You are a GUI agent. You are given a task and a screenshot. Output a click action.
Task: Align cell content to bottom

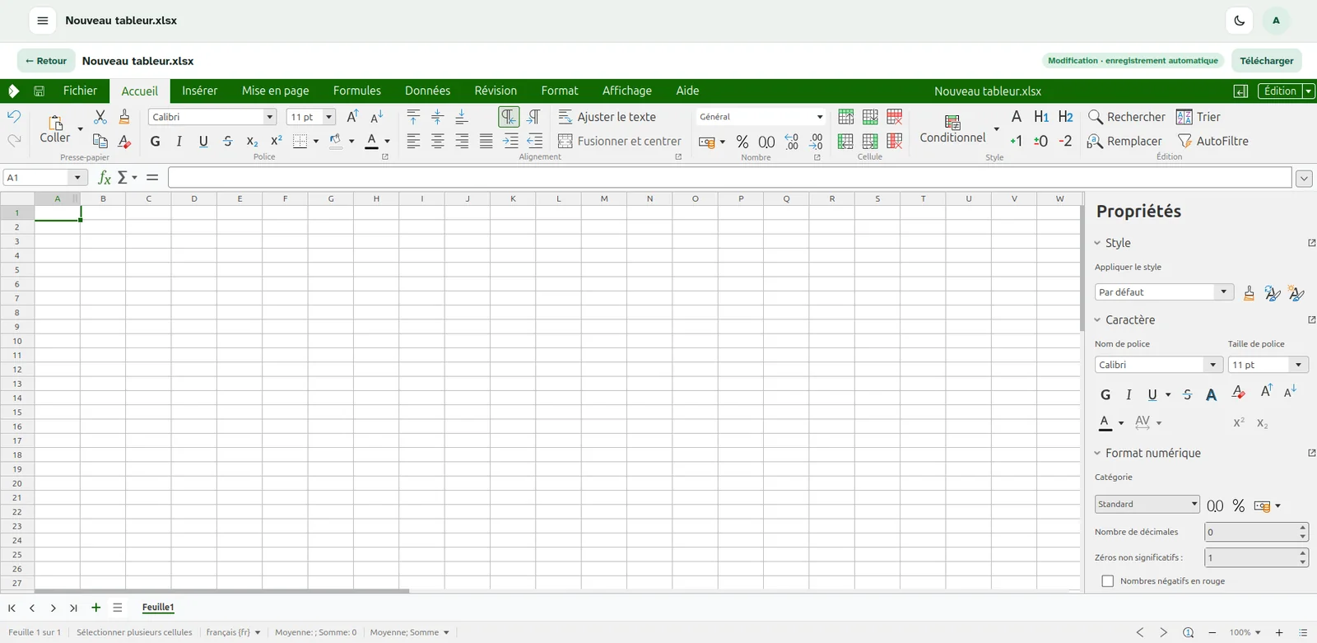[x=462, y=117]
